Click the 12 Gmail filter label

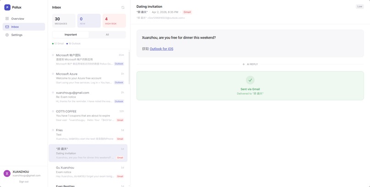(x=58, y=44)
